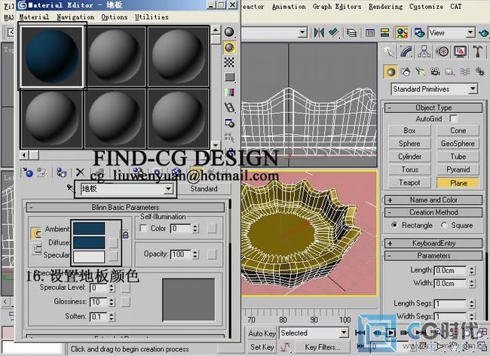The image size is (490, 356).
Task: Toggle the AutoGrid checkbox
Action: click(x=453, y=119)
